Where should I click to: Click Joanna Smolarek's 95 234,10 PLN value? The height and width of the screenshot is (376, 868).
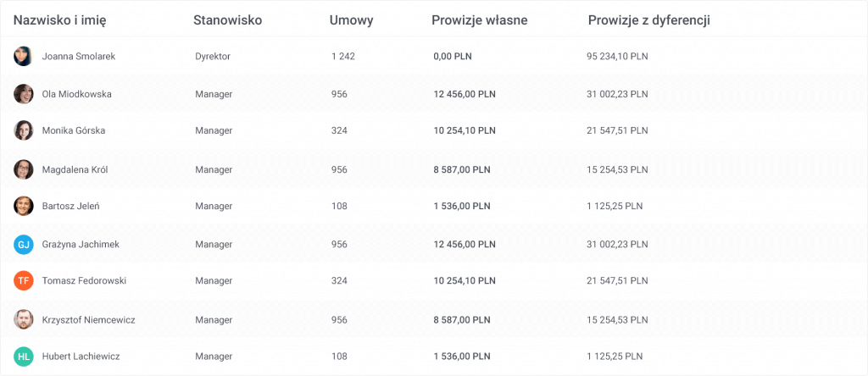617,57
